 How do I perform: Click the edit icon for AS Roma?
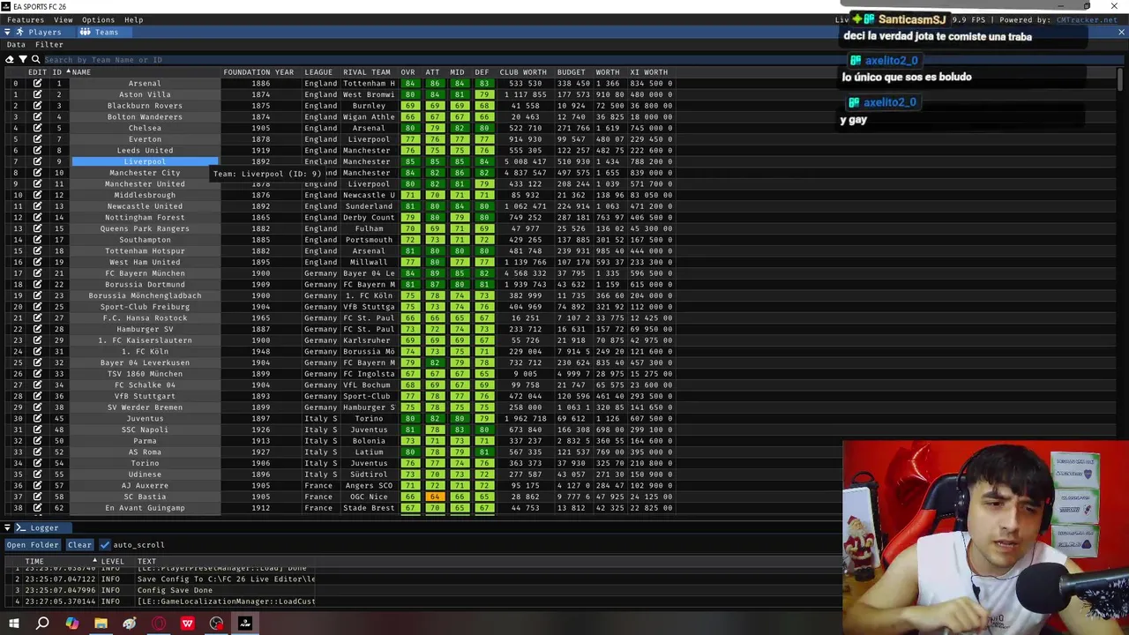click(37, 452)
